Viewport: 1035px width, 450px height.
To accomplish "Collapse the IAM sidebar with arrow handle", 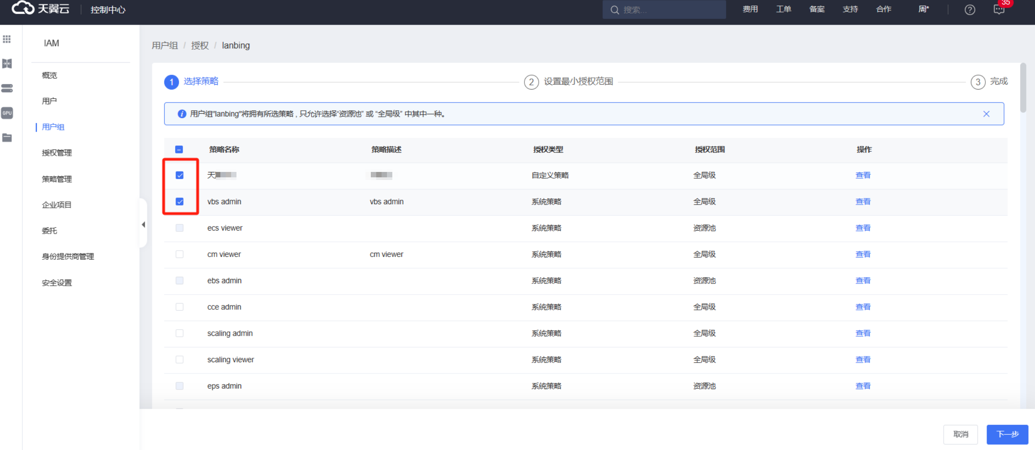I will (143, 224).
